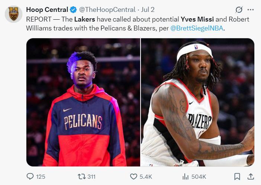This screenshot has height=185, width=261.
Task: Open Hoop Central's profile avatar
Action: tap(13, 14)
